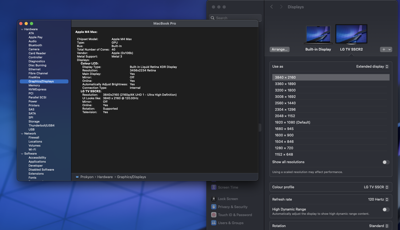Select the Built-in Display thumbnail
The image size is (400, 230).
318,35
